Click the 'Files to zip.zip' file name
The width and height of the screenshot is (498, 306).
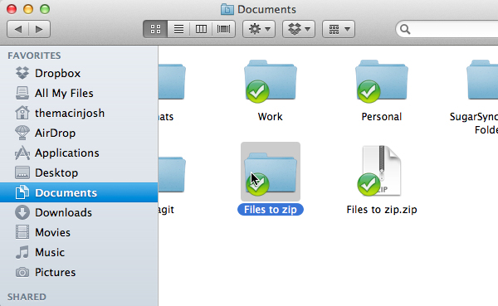point(382,210)
